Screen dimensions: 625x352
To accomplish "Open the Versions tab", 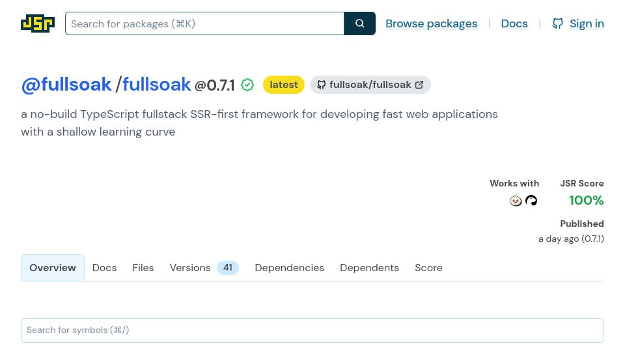I will [204, 268].
